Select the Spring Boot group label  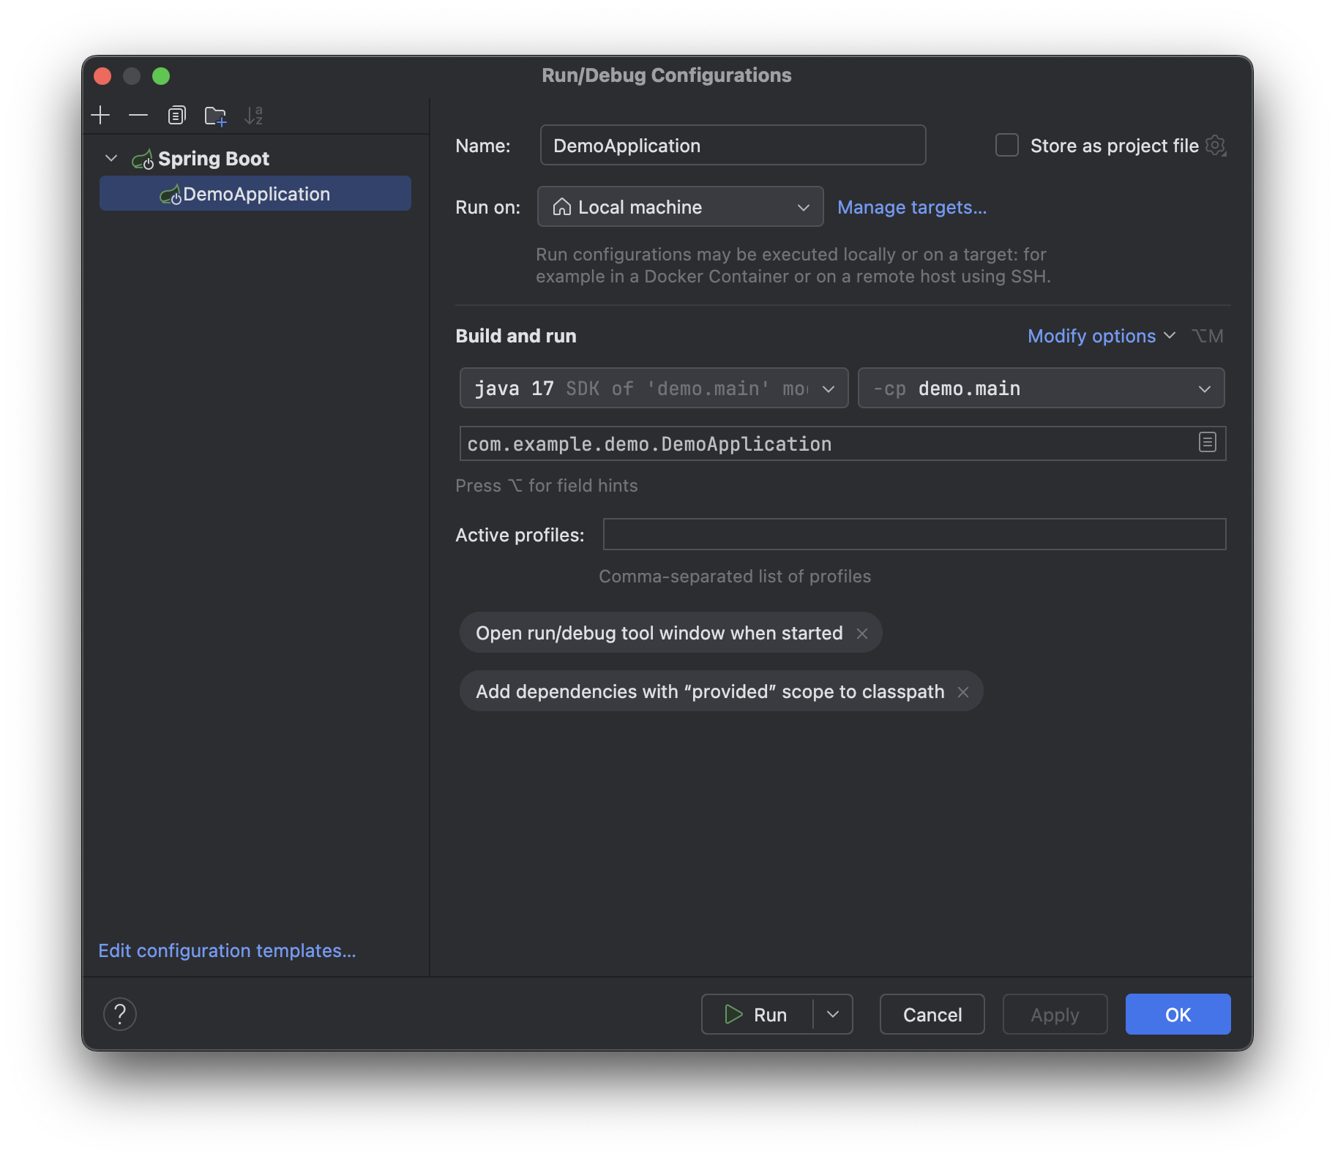tap(214, 159)
